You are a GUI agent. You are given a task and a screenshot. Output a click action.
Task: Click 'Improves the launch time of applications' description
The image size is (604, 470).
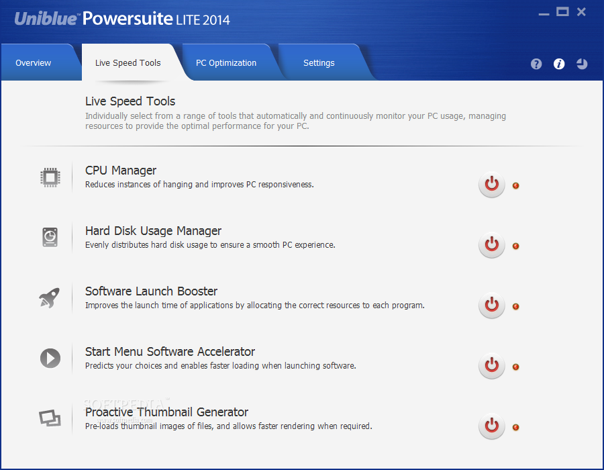point(254,305)
